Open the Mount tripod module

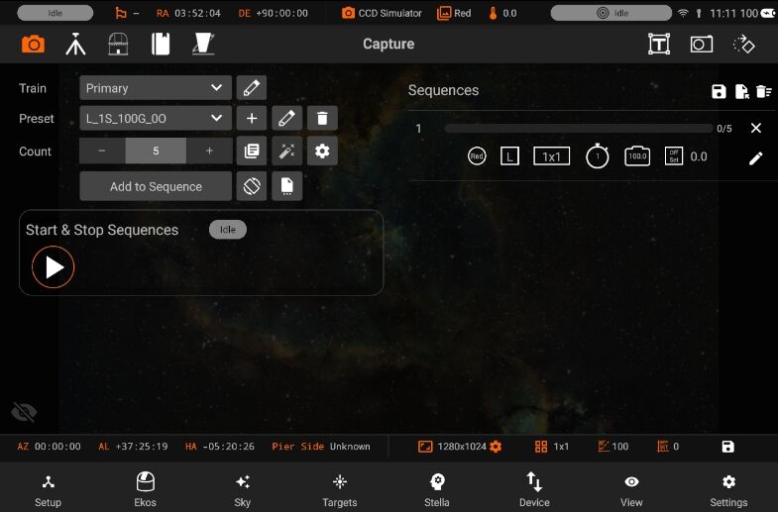75,45
